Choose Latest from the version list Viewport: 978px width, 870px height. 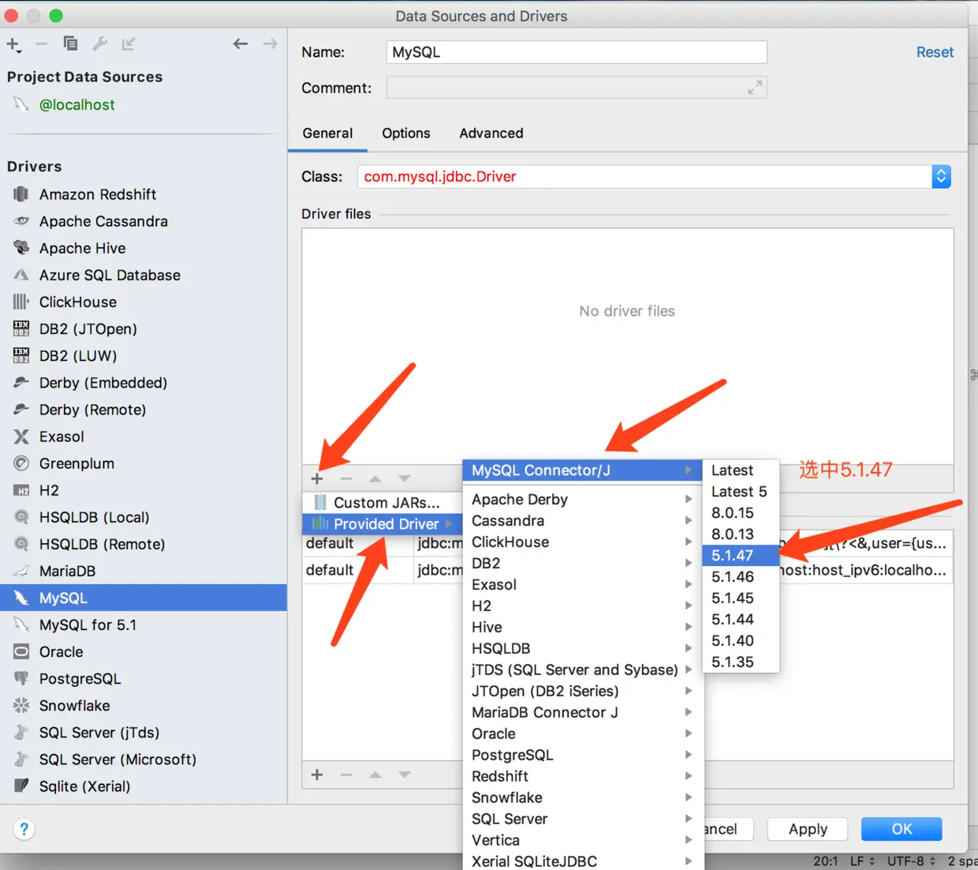coord(741,470)
